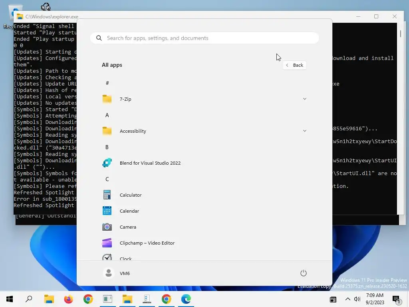The image size is (409, 307).
Task: Jump to letter section C
Action: click(107, 179)
